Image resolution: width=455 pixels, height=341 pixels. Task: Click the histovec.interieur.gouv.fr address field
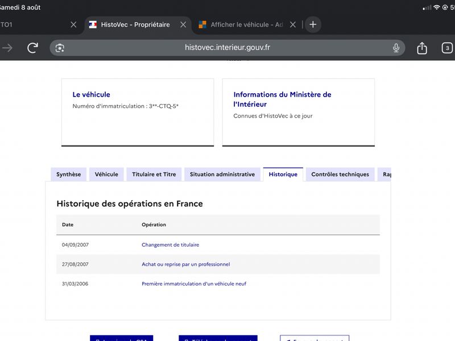[227, 48]
